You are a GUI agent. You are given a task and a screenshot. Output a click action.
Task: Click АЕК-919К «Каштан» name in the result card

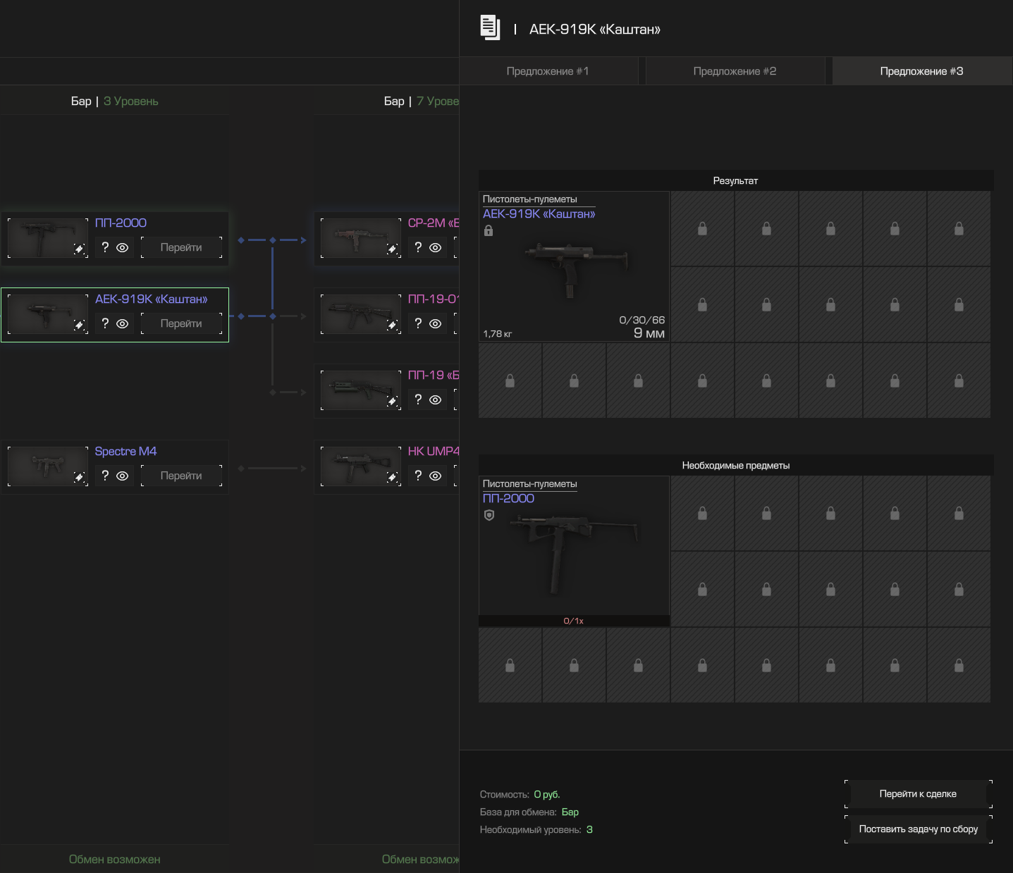(539, 214)
